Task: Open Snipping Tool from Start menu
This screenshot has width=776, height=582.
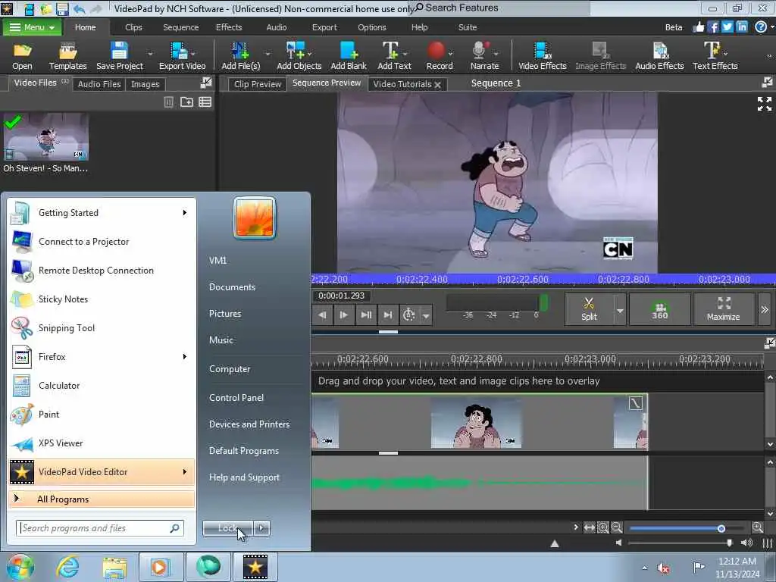Action: (x=102, y=327)
